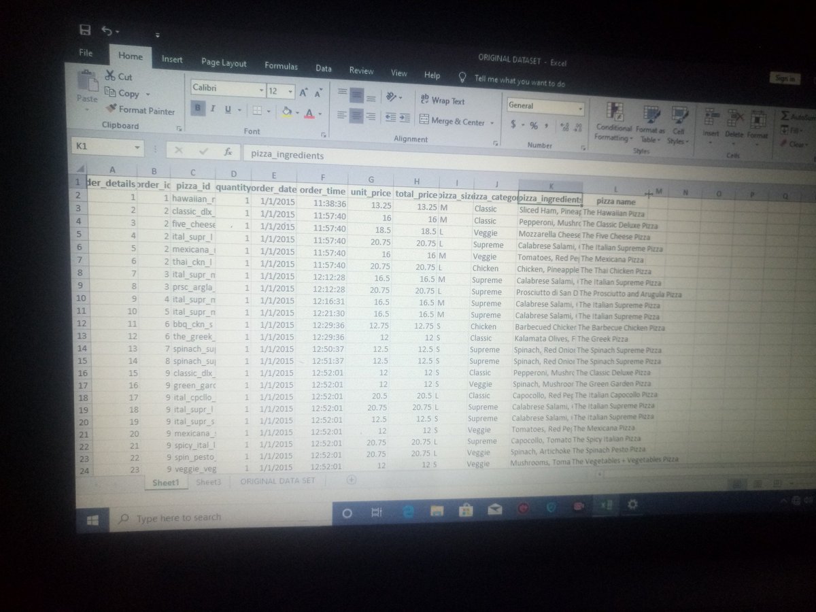Screen dimensions: 816x612
Task: Click the Orientation text-angle icon
Action: point(392,97)
